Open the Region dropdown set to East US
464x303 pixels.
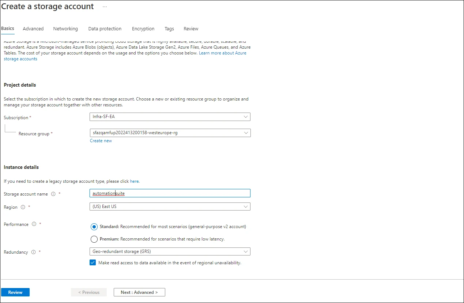point(170,207)
